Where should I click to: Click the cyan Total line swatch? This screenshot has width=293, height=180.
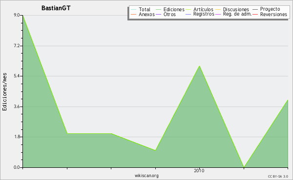point(134,10)
